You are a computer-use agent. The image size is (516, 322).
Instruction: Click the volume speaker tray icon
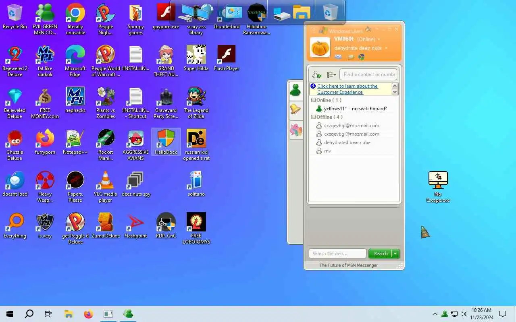(464, 314)
